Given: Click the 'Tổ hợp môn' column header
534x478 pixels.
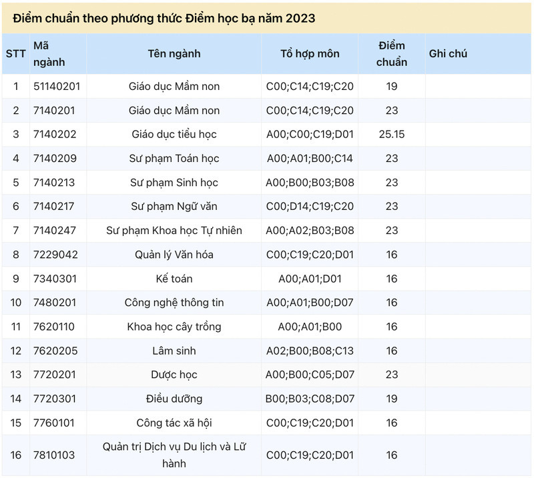Looking at the screenshot, I should pyautogui.click(x=310, y=54).
